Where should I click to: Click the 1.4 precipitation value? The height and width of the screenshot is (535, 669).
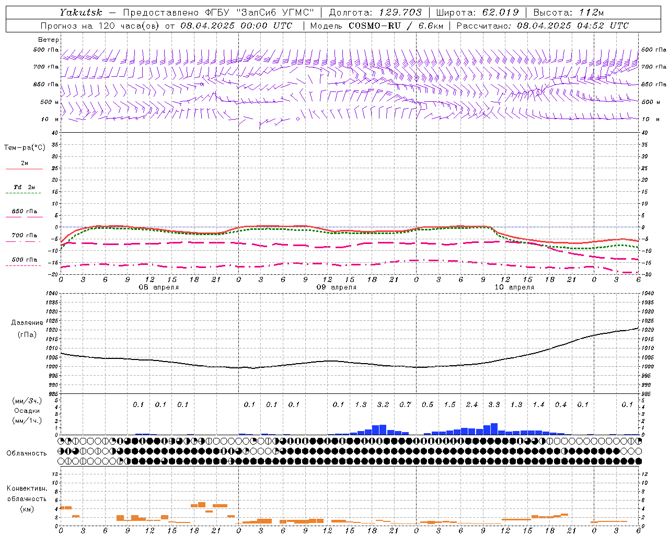click(x=538, y=404)
